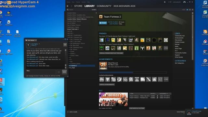The width and height of the screenshot is (208, 117).
Task: Open the Store Page link
Action: pos(178,49)
